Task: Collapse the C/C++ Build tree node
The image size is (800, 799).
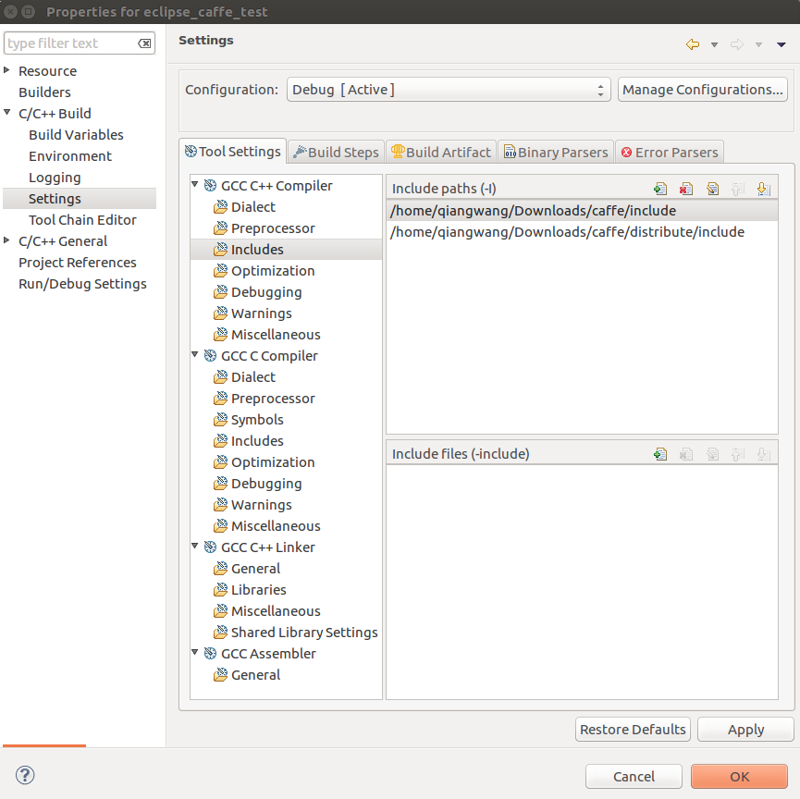Action: [x=6, y=112]
